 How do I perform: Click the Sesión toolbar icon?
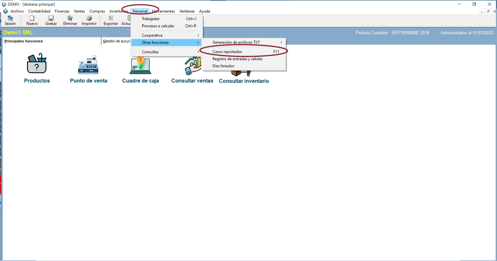[x=10, y=18]
